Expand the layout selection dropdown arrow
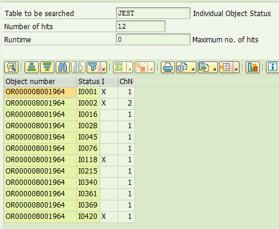This screenshot has width=279, height=229. point(236,69)
